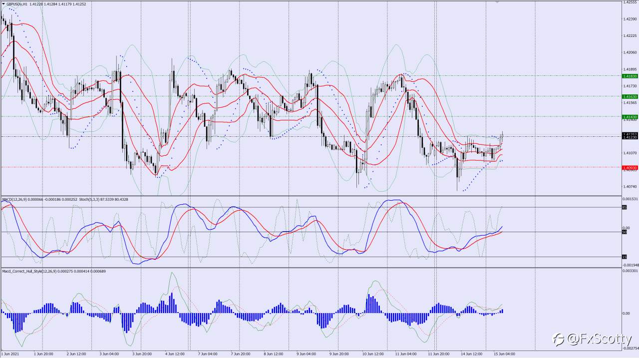Viewport: 639px width, 358px height.
Task: Click the 11 Jun 04:00 time label
Action: [406, 354]
